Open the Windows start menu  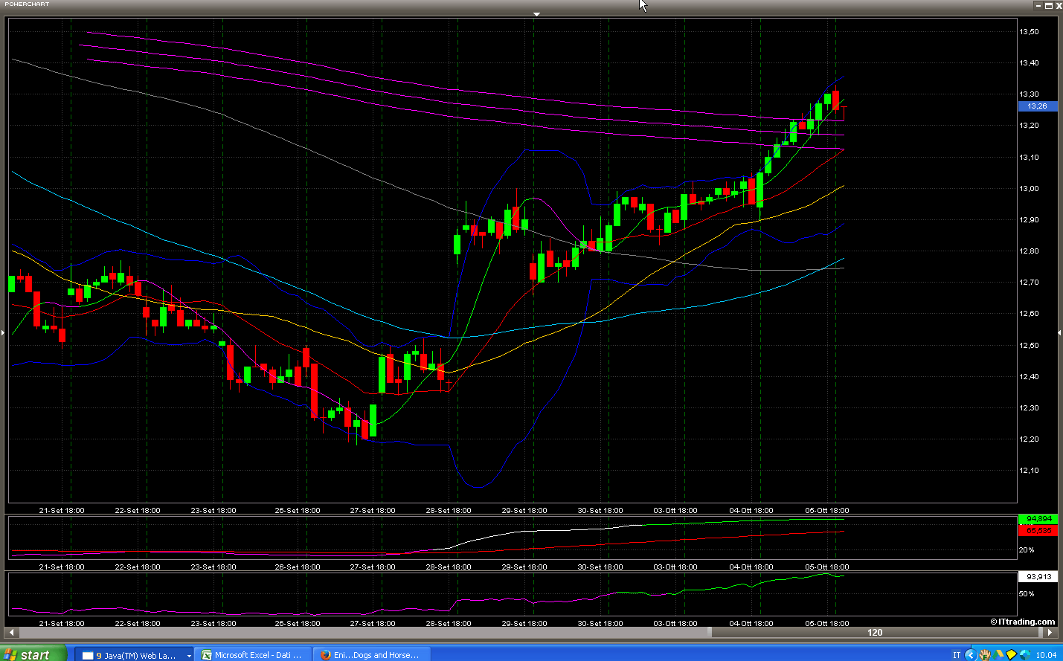[33, 654]
